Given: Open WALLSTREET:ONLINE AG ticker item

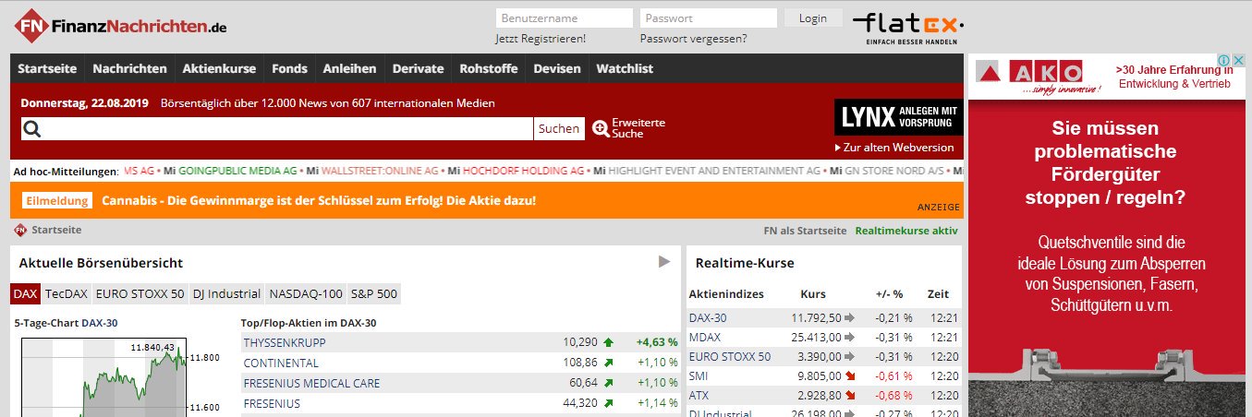Looking at the screenshot, I should point(380,171).
